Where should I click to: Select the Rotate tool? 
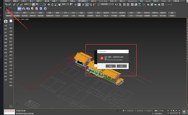pyautogui.click(x=52, y=5)
